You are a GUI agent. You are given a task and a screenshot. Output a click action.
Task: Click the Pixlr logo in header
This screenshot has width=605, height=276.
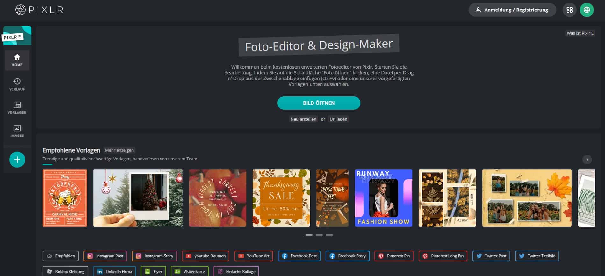[39, 10]
